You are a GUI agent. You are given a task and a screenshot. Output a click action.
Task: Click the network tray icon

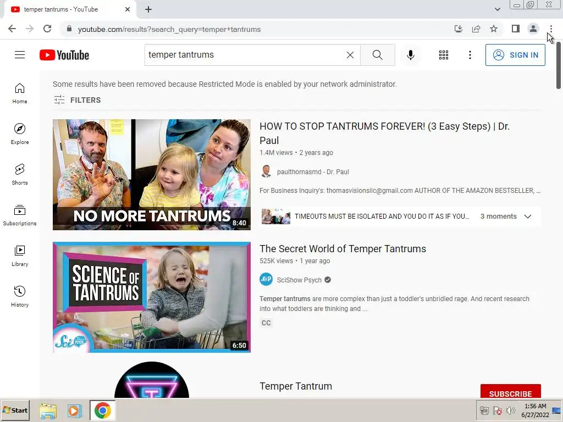coord(484,410)
